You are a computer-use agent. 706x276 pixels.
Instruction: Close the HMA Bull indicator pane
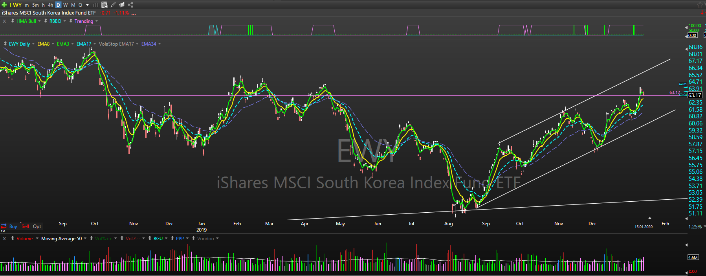coord(4,21)
